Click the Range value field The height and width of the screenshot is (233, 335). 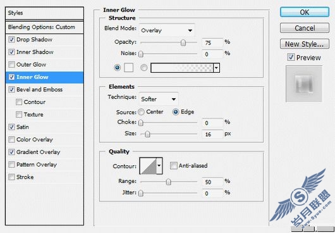coord(212,182)
